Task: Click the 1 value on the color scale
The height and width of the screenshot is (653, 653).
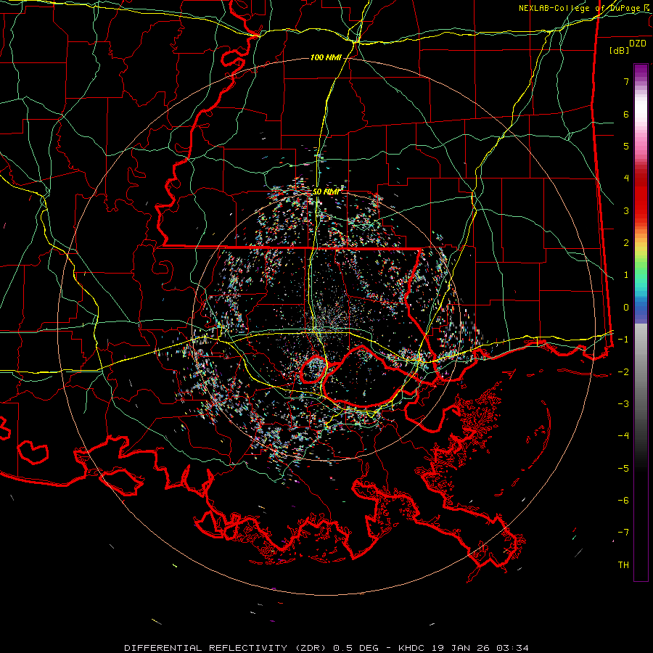Action: tap(626, 275)
